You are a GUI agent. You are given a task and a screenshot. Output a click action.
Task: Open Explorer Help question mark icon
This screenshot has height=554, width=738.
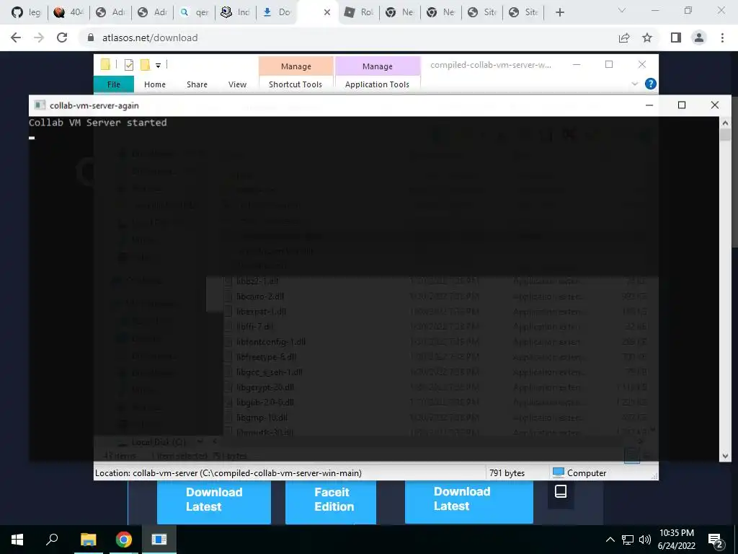[651, 84]
